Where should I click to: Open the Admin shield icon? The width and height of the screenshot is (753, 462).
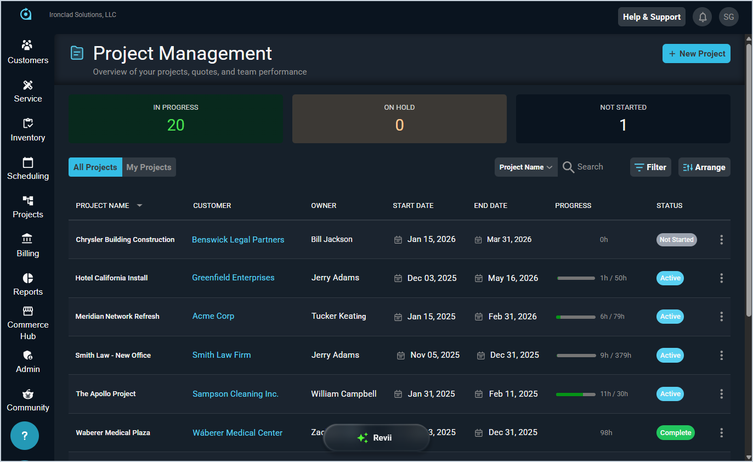(27, 355)
